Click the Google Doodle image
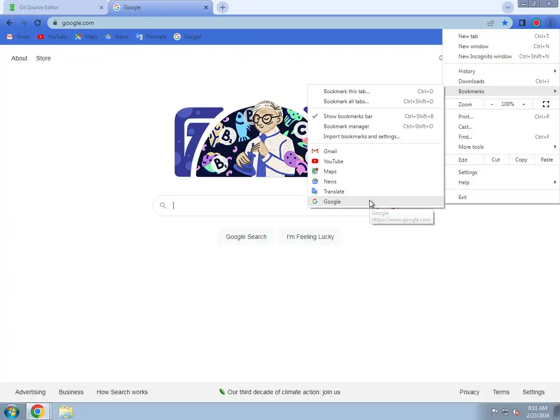 [x=241, y=139]
